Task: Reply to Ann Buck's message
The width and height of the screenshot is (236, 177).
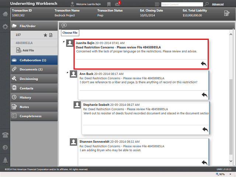Action: pyautogui.click(x=204, y=95)
